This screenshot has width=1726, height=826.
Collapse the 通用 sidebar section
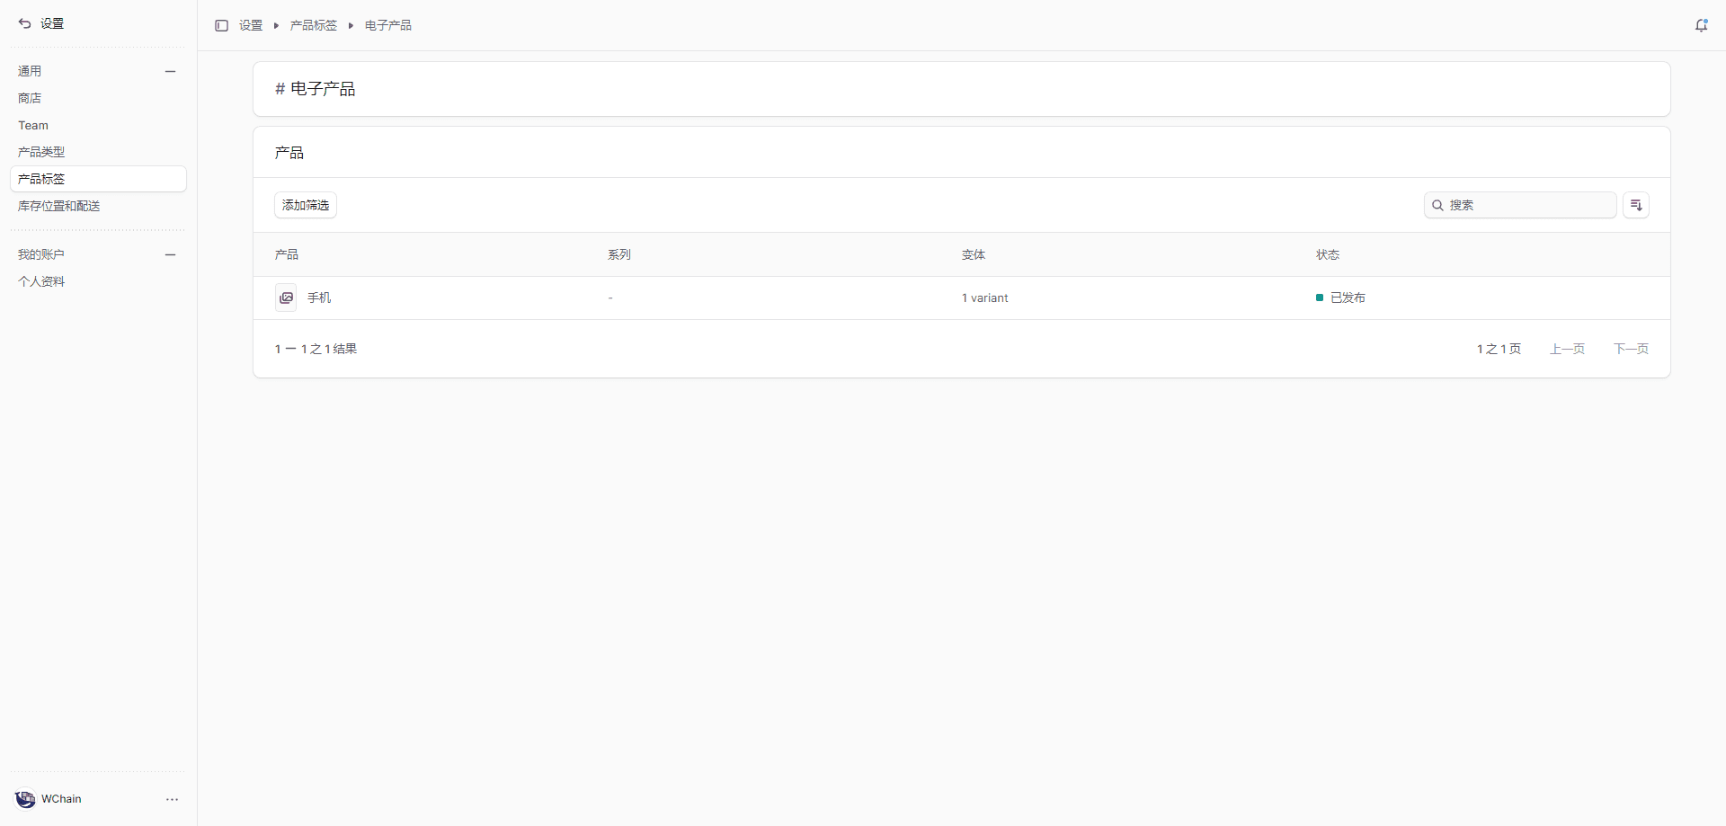click(170, 71)
